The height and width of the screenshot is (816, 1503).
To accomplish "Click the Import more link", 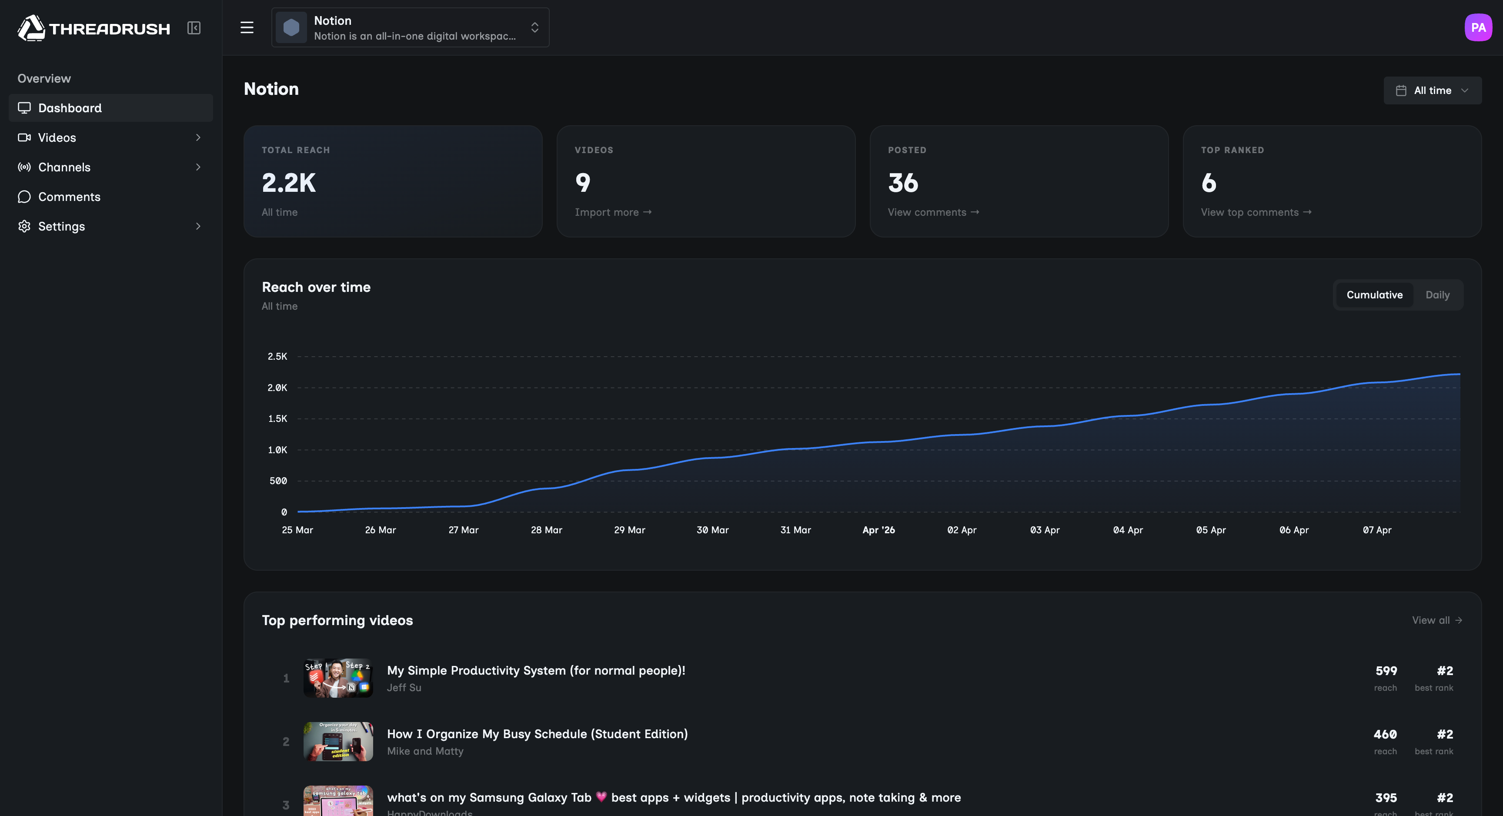I will (613, 212).
